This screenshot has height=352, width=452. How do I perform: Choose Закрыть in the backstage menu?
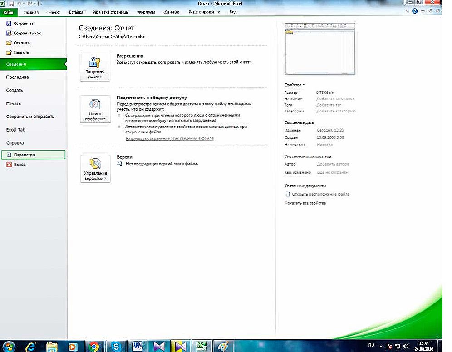(x=21, y=53)
